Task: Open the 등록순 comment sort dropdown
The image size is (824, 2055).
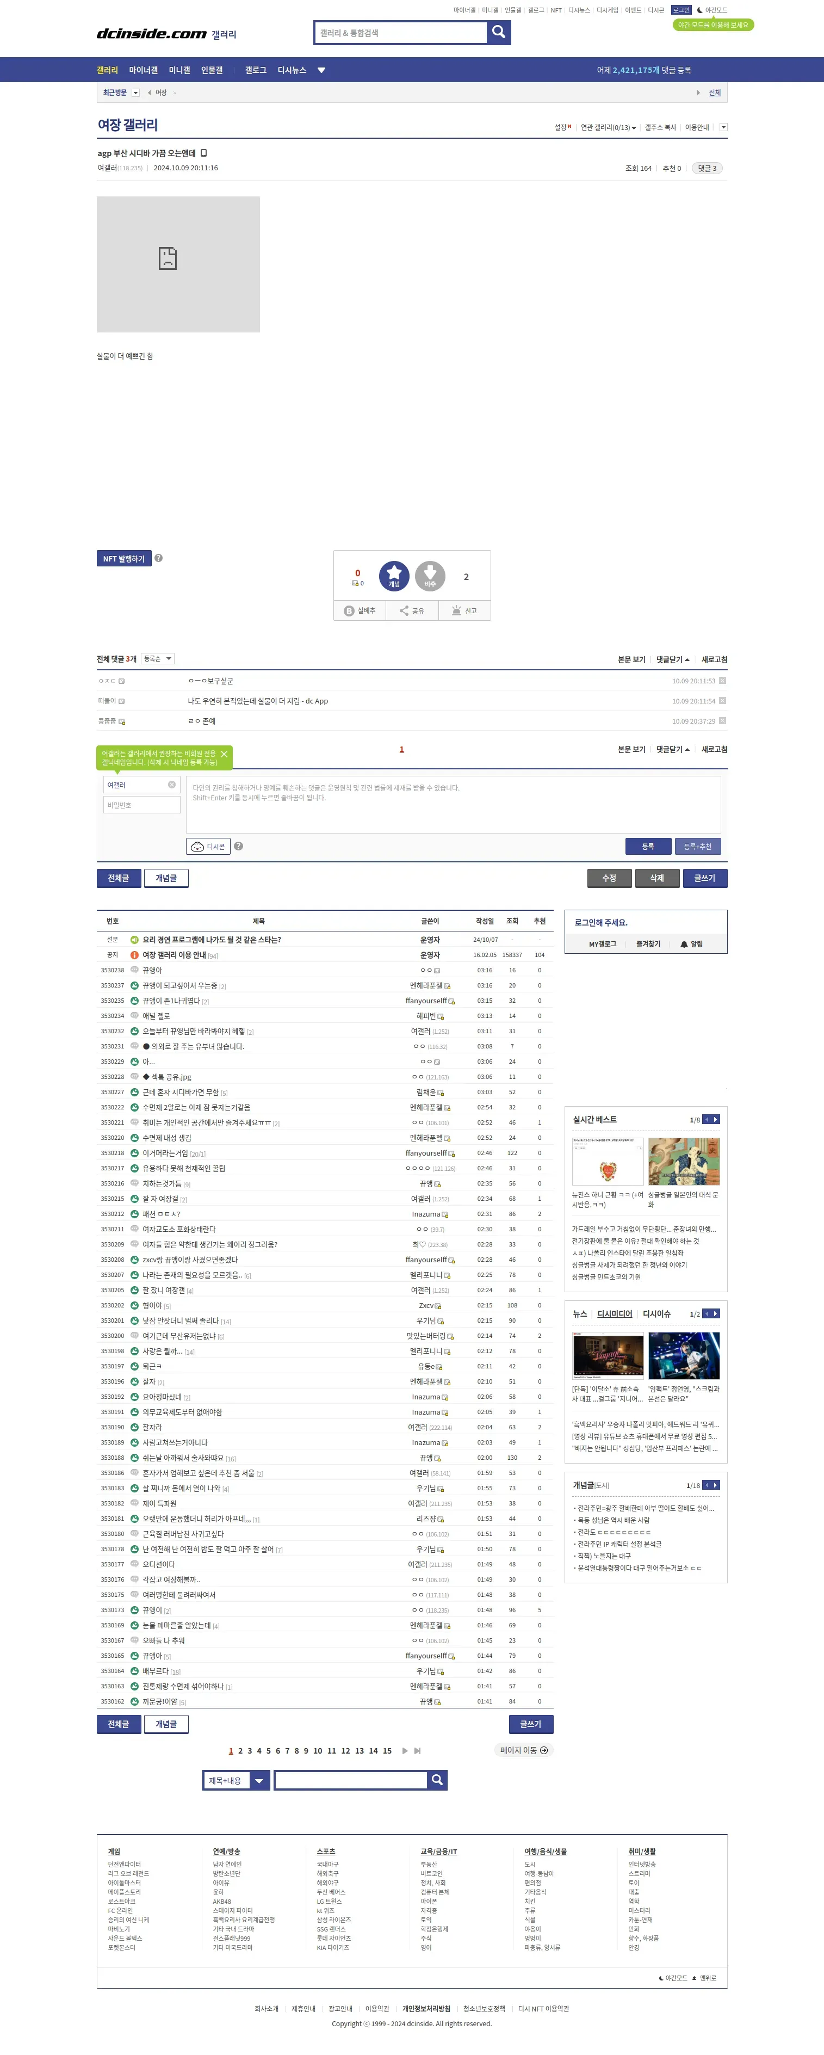Action: (x=157, y=658)
